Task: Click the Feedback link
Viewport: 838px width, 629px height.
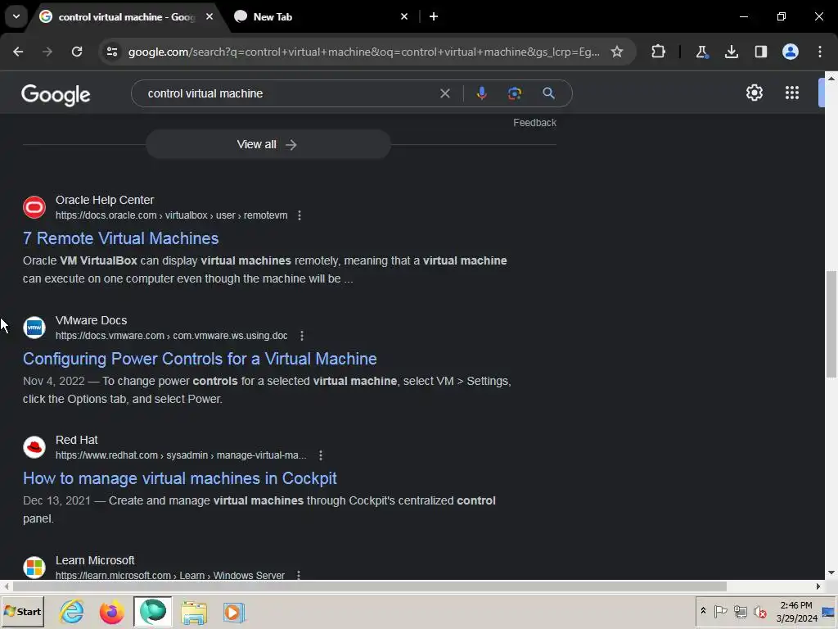Action: pyautogui.click(x=534, y=123)
